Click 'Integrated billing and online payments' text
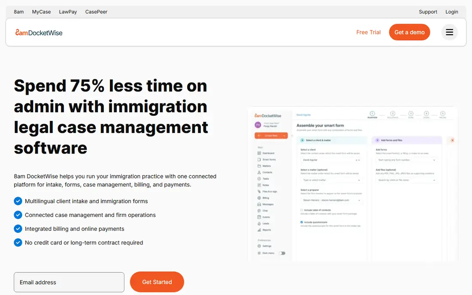The image size is (472, 295). (74, 229)
